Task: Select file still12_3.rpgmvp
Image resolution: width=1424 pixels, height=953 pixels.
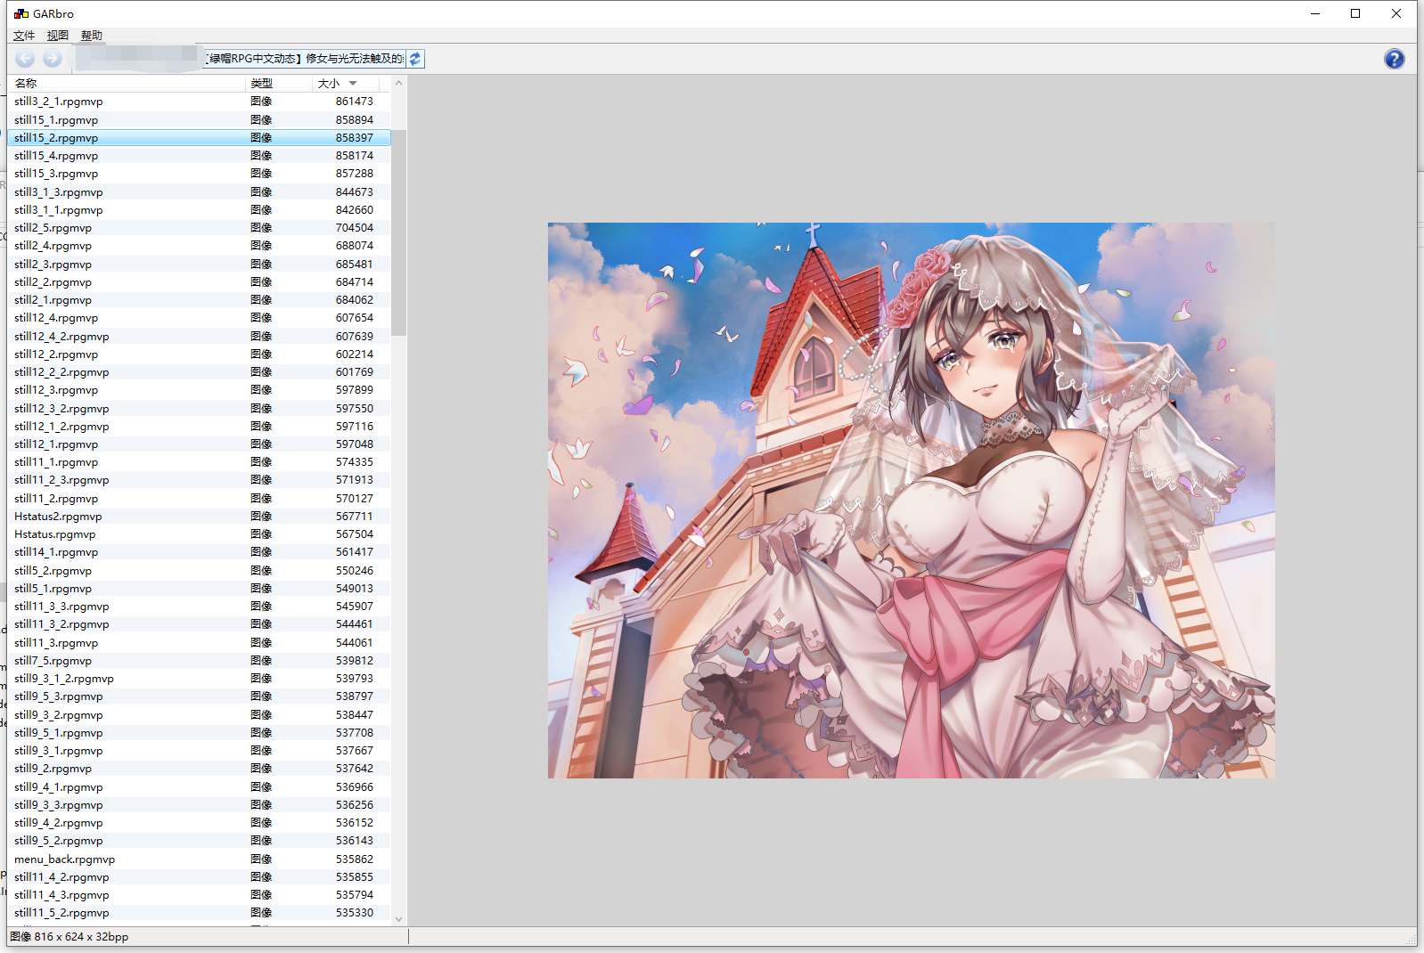Action: click(199, 390)
